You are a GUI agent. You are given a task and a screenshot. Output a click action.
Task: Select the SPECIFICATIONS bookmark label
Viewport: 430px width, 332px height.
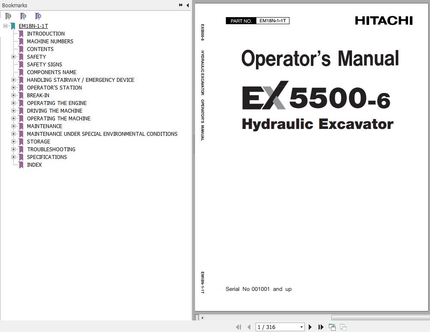tap(47, 157)
